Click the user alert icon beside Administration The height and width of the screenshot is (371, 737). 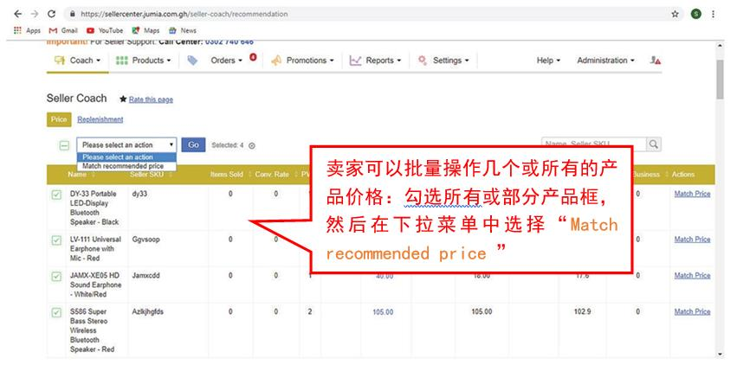(x=656, y=61)
